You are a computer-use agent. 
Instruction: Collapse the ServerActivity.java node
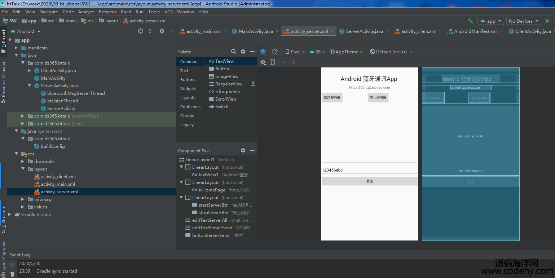(x=29, y=85)
